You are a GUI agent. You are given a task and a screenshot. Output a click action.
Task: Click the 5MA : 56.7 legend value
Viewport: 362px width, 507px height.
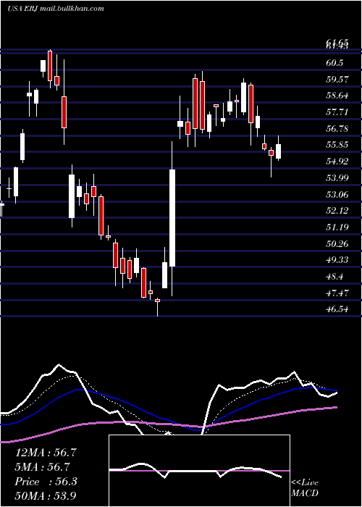point(43,467)
